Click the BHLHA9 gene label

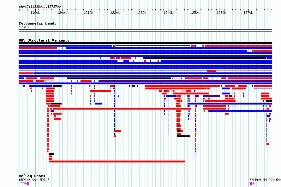tap(265, 180)
